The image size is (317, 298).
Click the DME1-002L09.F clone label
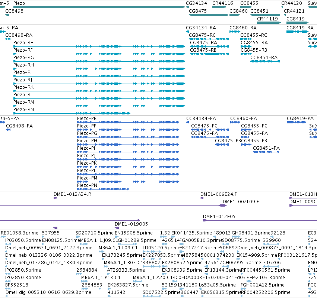[x=241, y=202]
